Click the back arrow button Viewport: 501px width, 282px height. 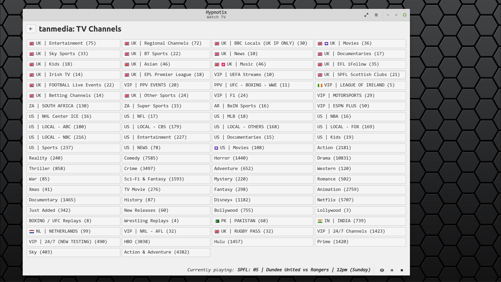tap(31, 29)
